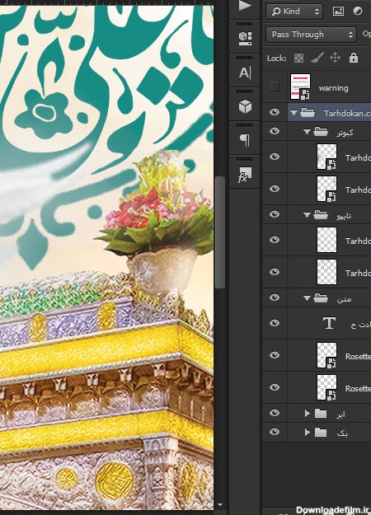This screenshot has width=371, height=515.
Task: Select first Tarhdokan layer thumbnail in تایپو
Action: point(326,240)
